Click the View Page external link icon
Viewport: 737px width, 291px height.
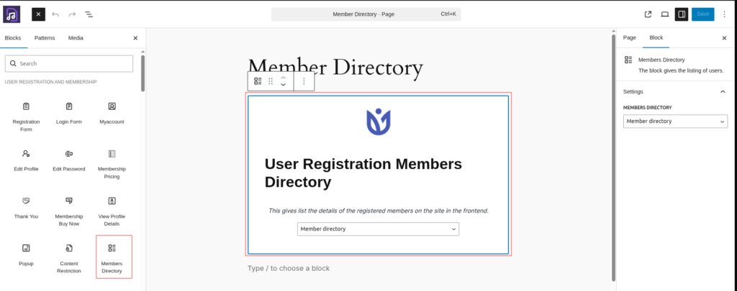pyautogui.click(x=648, y=14)
